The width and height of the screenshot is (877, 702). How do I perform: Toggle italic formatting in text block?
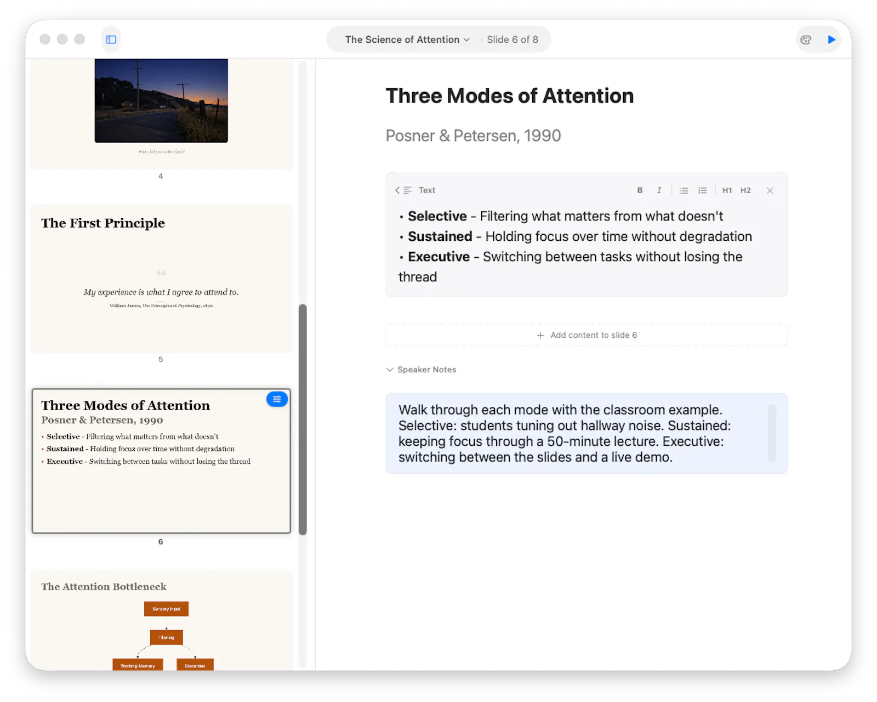(x=659, y=190)
